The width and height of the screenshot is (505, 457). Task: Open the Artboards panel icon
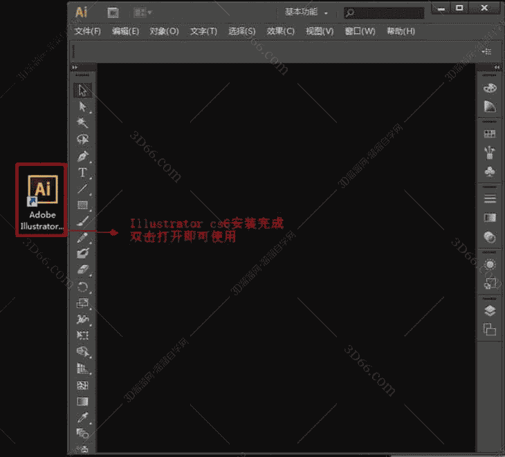490,330
